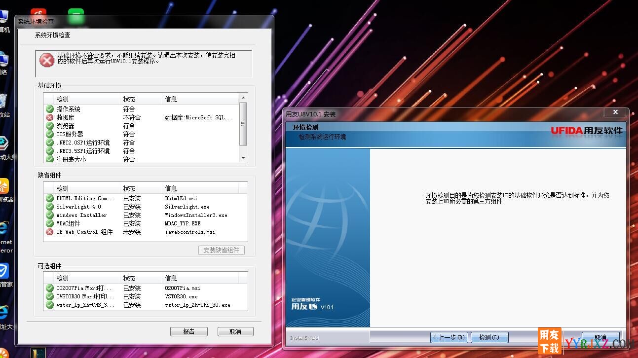
Task: Open the Internet Explorer desktop icon
Action: tap(3, 228)
